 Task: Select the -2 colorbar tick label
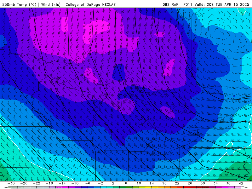tap(100, 183)
